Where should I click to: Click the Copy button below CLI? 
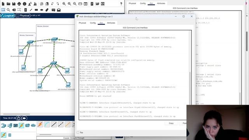pyautogui.click(x=171, y=123)
